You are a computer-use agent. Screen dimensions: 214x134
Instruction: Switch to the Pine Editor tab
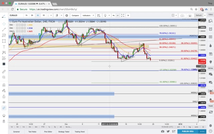pyautogui.click(x=48, y=132)
